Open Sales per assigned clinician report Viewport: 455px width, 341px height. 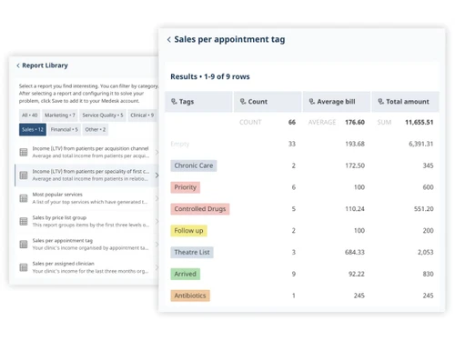[86, 267]
